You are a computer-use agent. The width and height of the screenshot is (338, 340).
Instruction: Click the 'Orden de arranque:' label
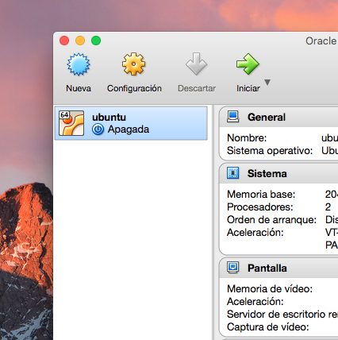[x=271, y=220]
